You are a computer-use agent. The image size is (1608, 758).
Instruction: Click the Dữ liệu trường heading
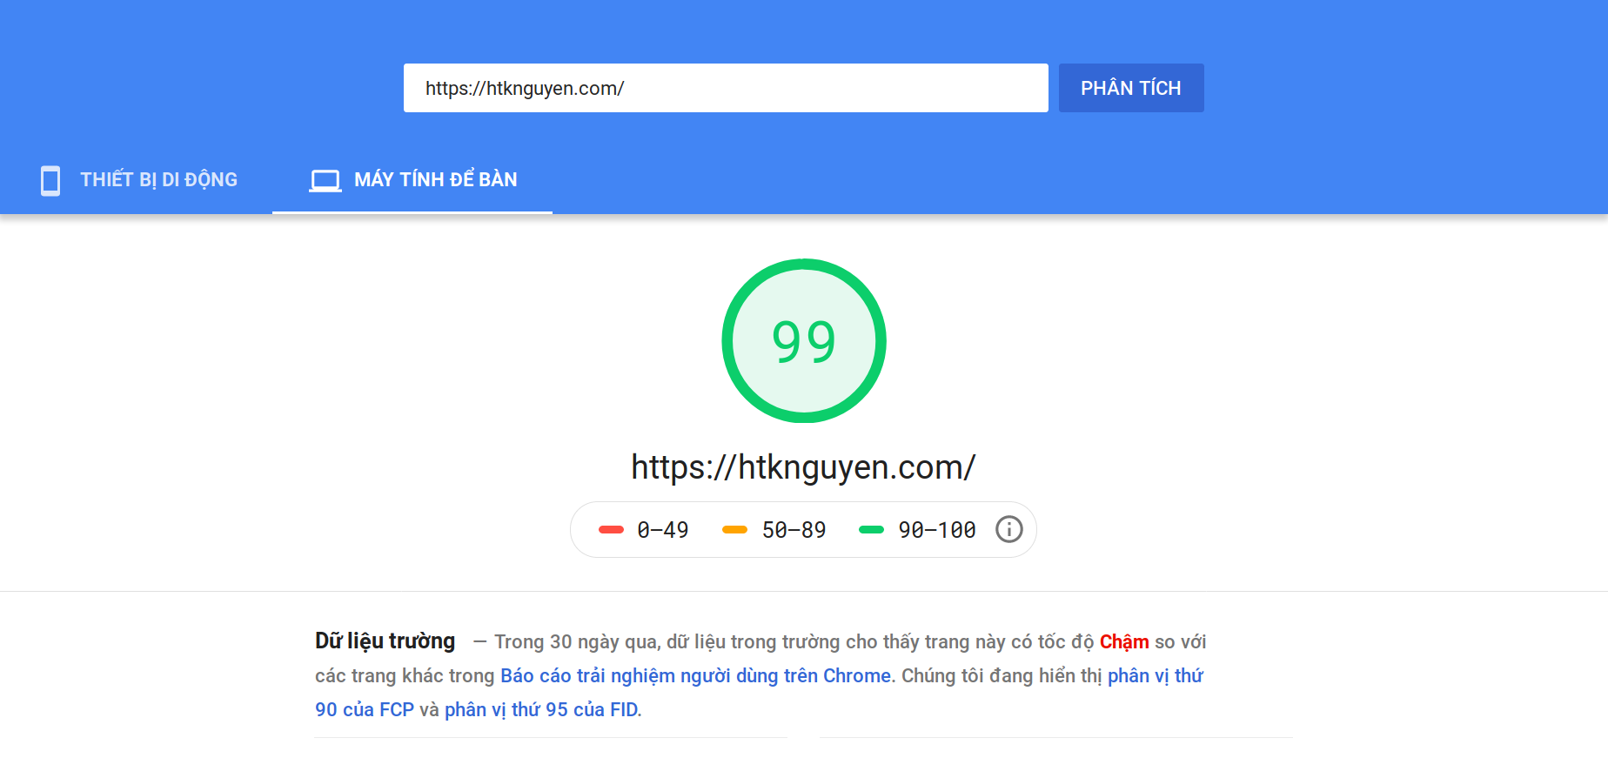385,641
